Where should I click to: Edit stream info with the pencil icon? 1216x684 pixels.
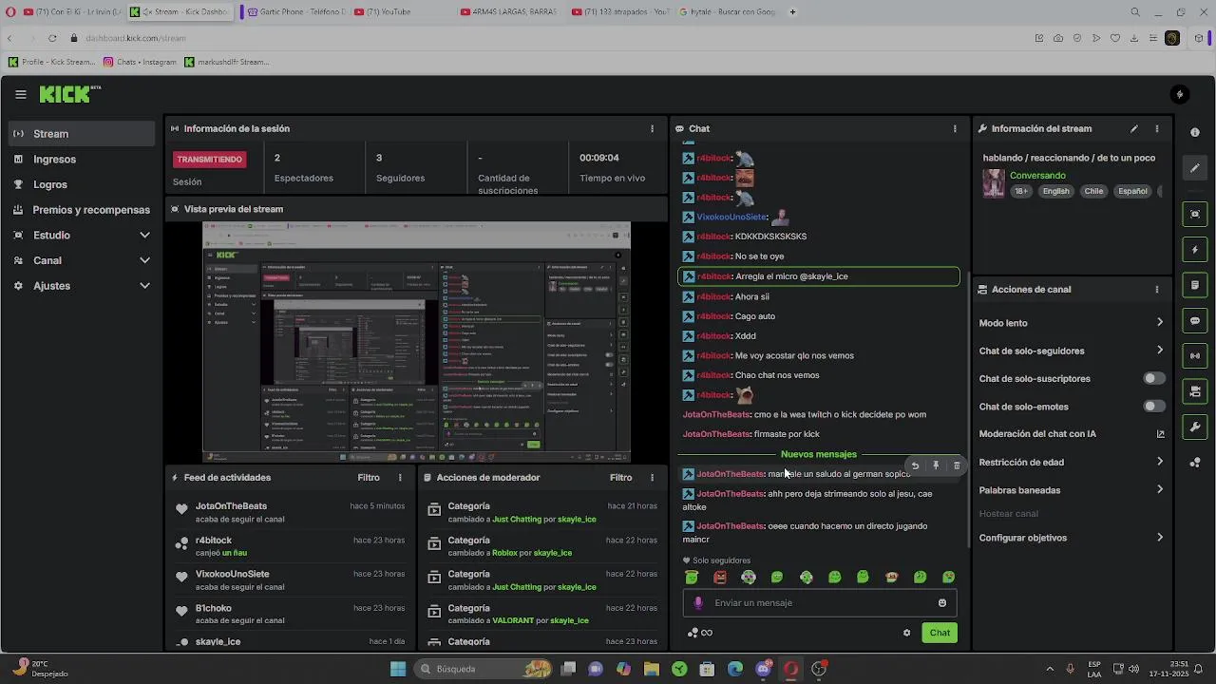point(1133,128)
